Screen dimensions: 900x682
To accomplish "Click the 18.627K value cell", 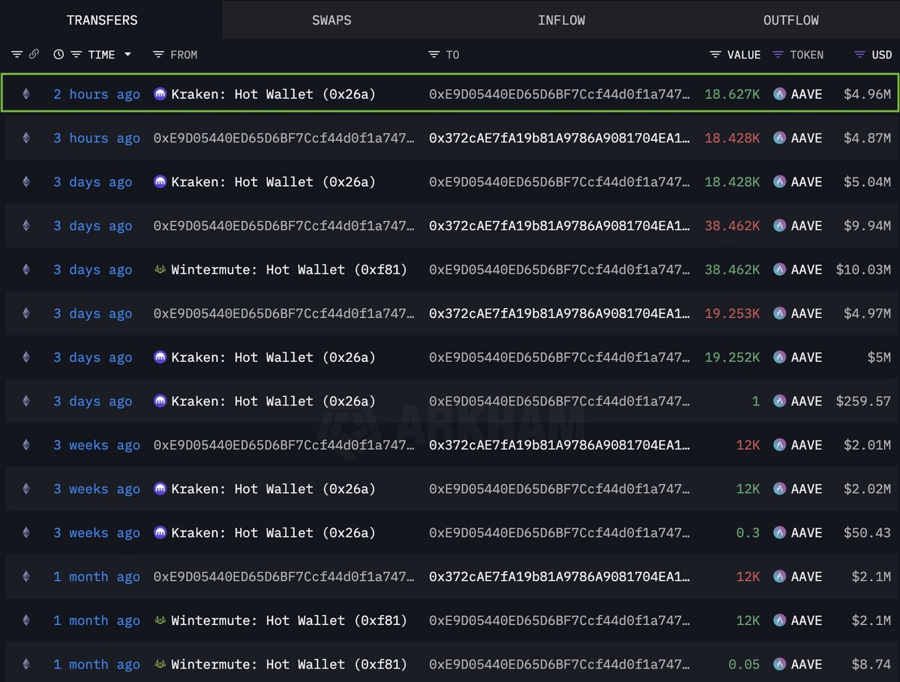I will click(732, 94).
